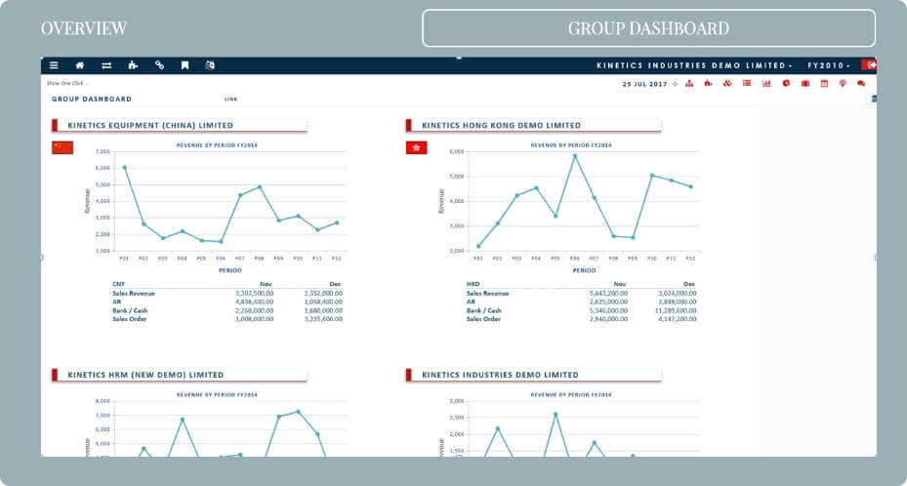Click Hong Kong Sales Revenue Nov value 5,443,200.00
The width and height of the screenshot is (907, 486).
tap(608, 294)
